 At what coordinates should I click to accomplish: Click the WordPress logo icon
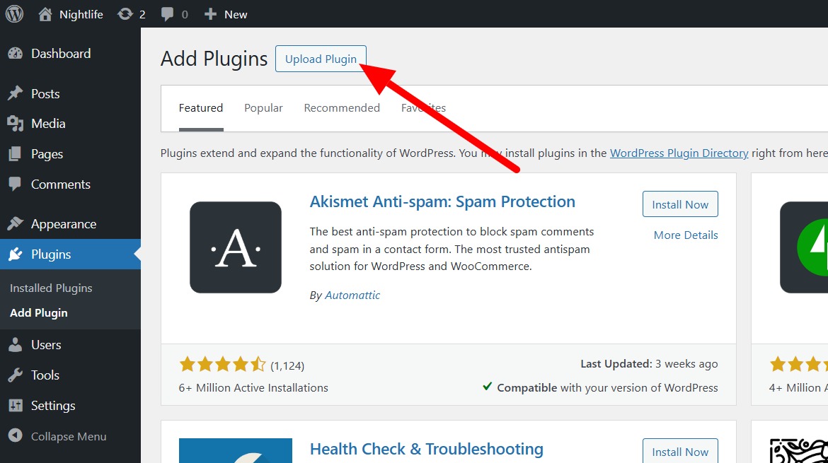pos(14,13)
